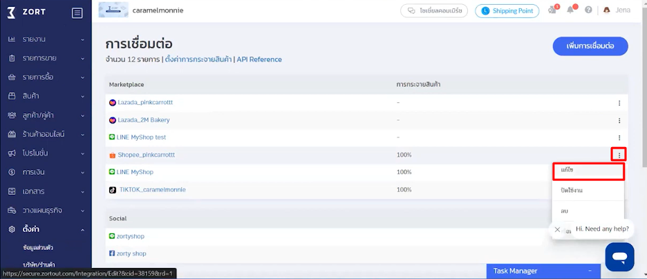Click the help question mark icon
Viewport: 647px width, 279px height.
[x=588, y=10]
